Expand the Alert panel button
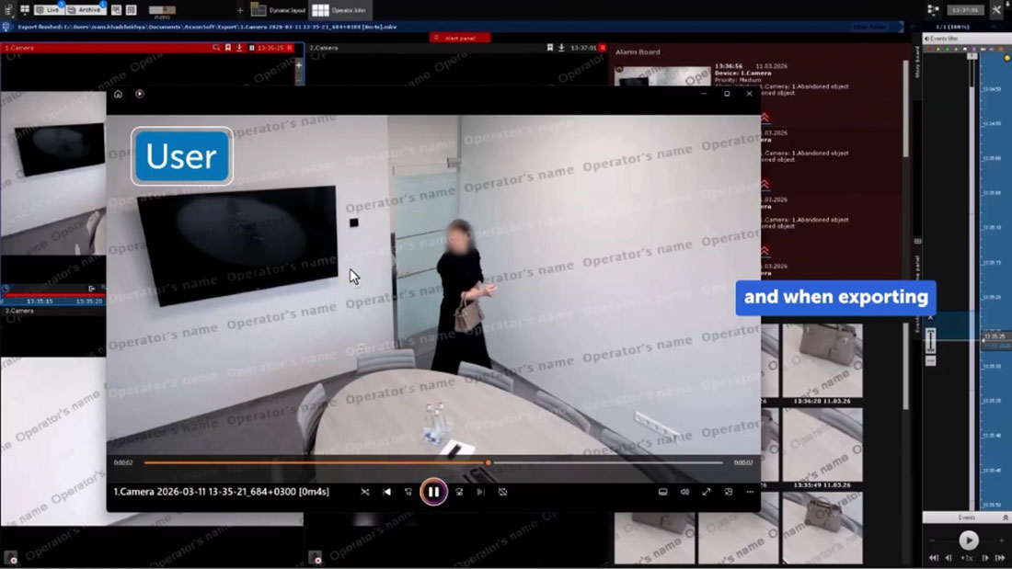The height and width of the screenshot is (569, 1012). [x=459, y=38]
